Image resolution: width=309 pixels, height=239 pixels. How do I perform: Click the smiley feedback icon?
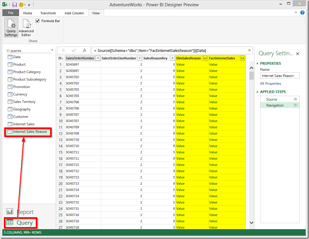(x=21, y=5)
